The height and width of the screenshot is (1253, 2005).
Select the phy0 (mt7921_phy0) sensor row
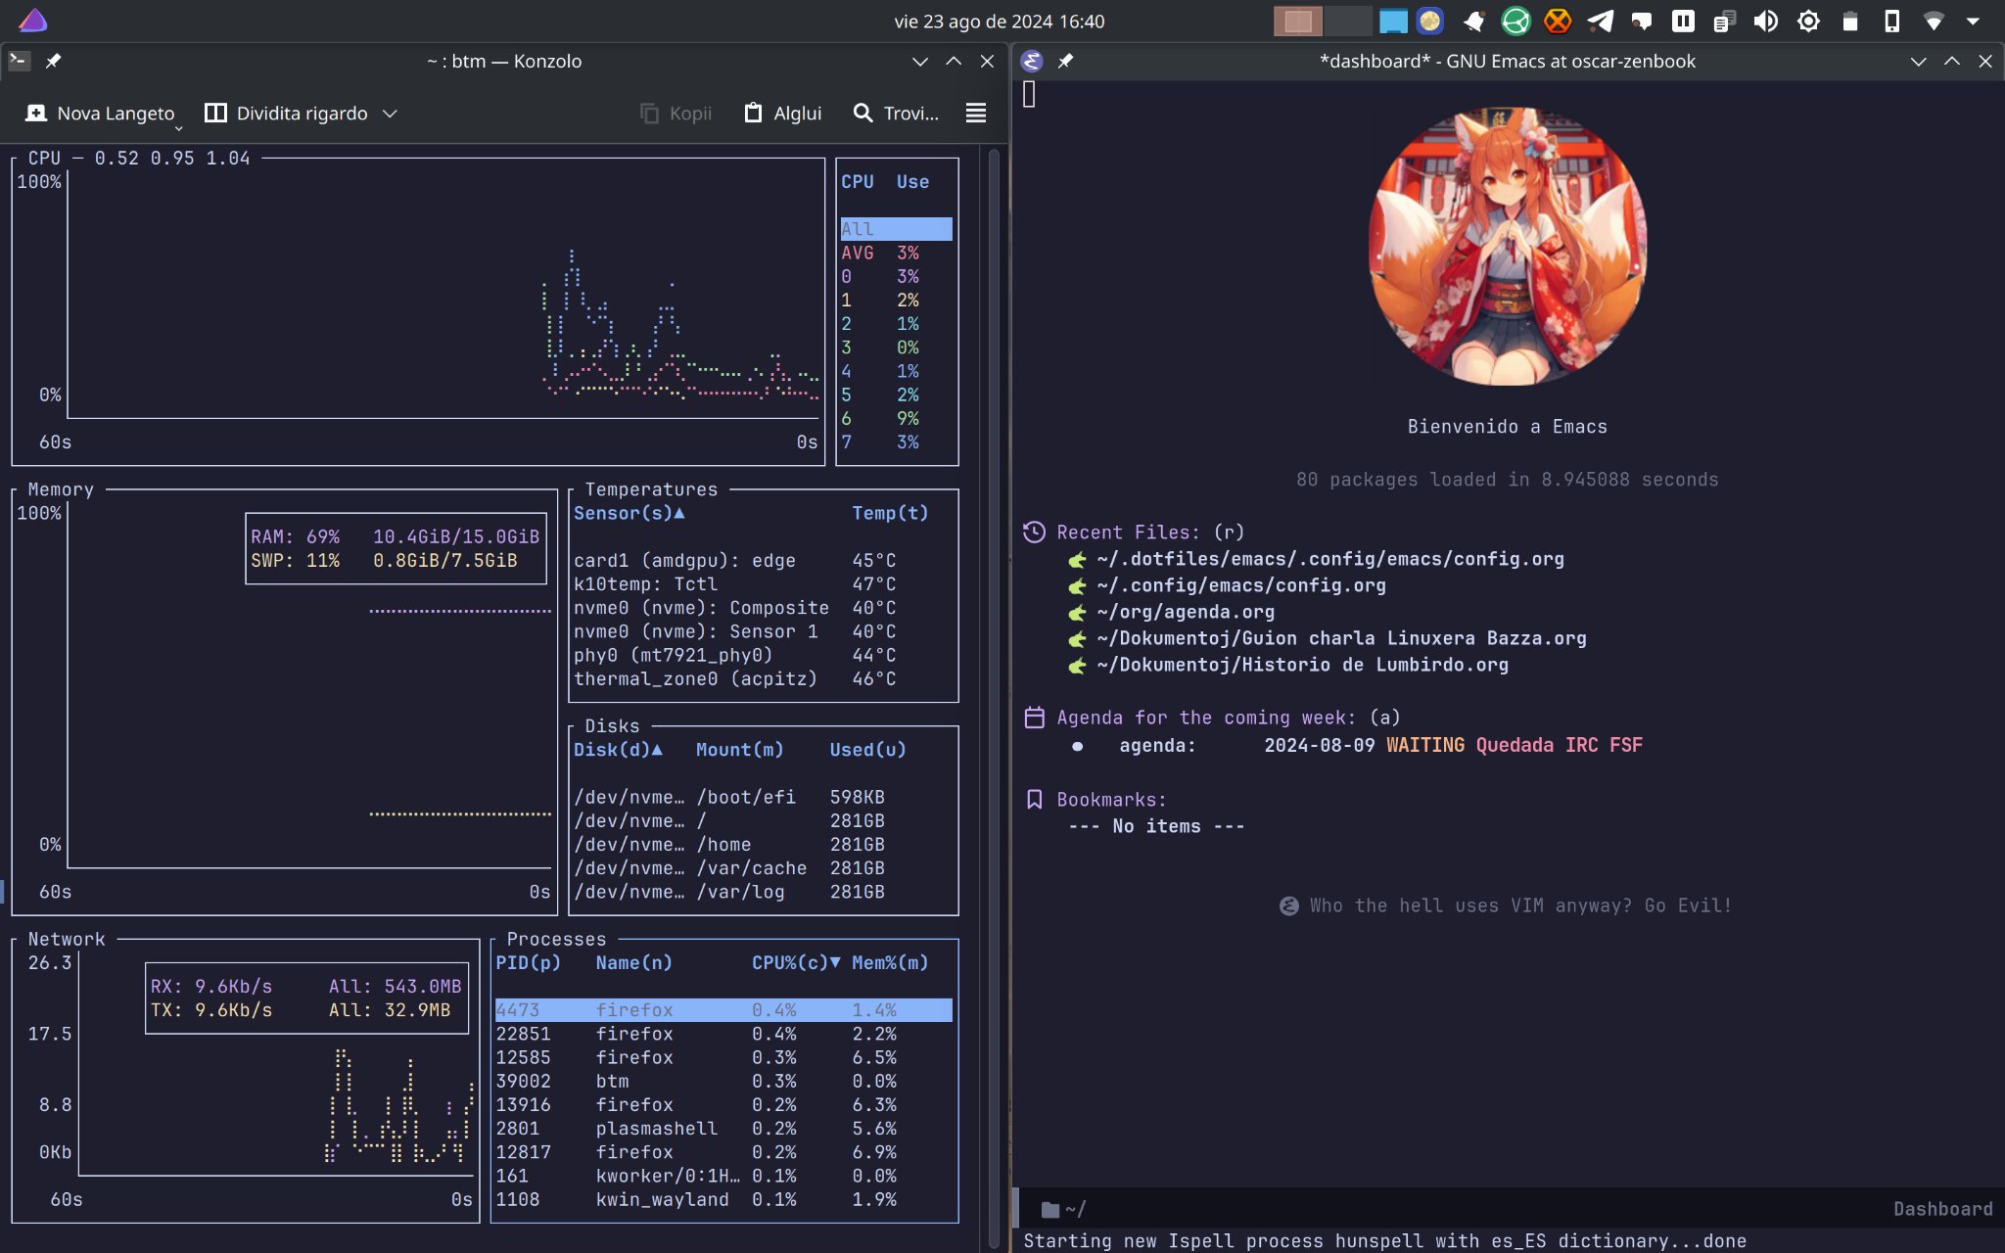pyautogui.click(x=762, y=655)
